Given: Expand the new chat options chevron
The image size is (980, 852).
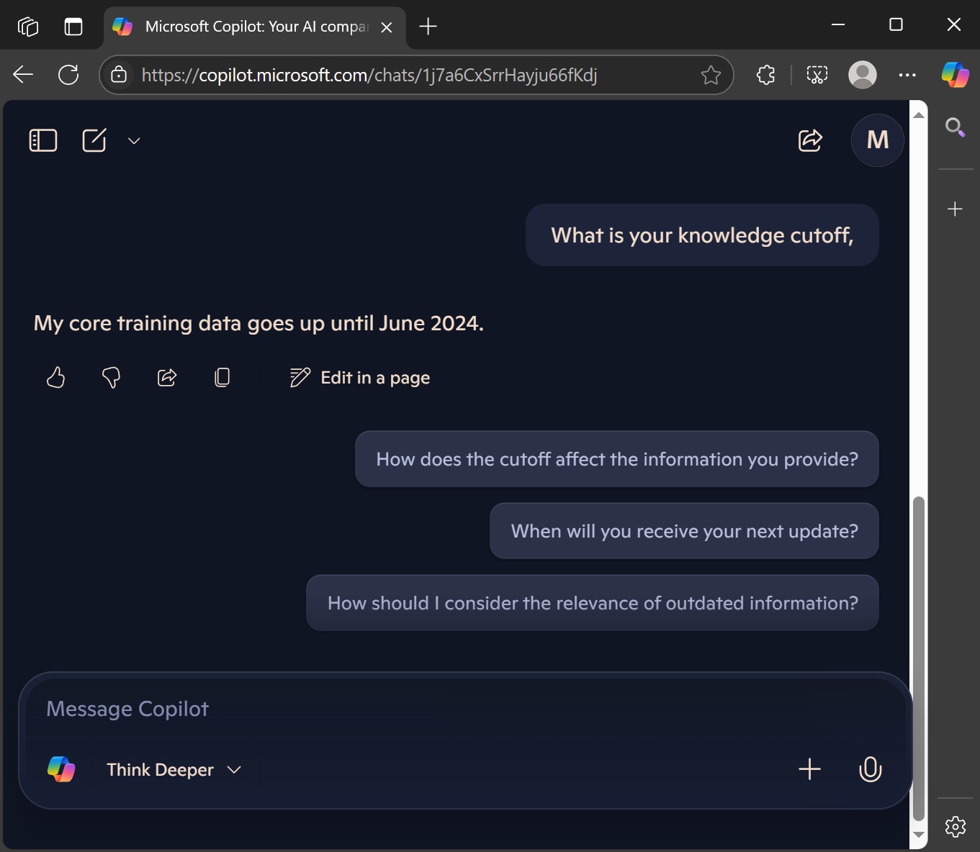Looking at the screenshot, I should [x=134, y=141].
